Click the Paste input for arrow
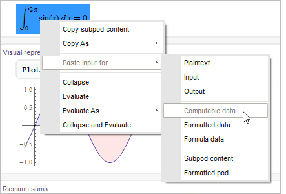Viewport: 286px width, 194px height. [x=156, y=63]
